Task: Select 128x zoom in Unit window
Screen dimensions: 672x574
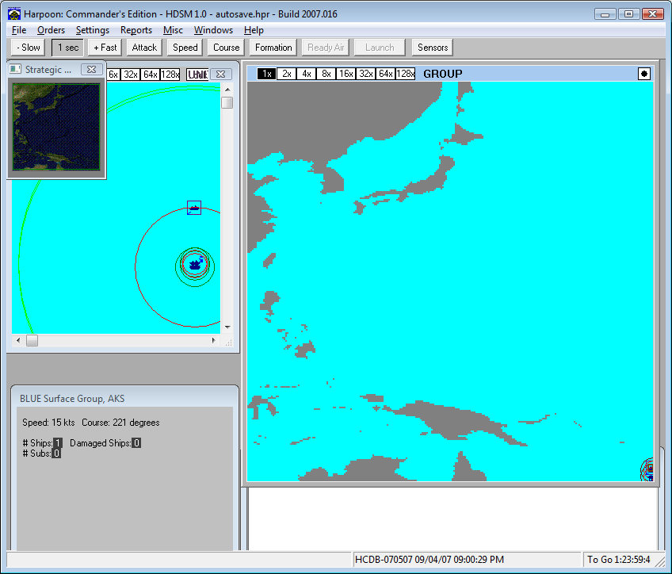Action: click(x=170, y=75)
